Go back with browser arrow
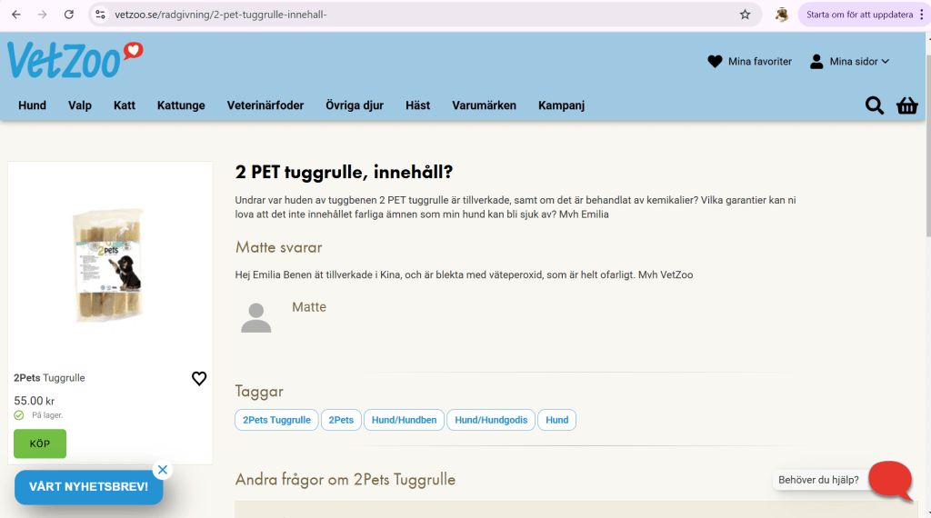The width and height of the screenshot is (931, 518). [x=16, y=15]
